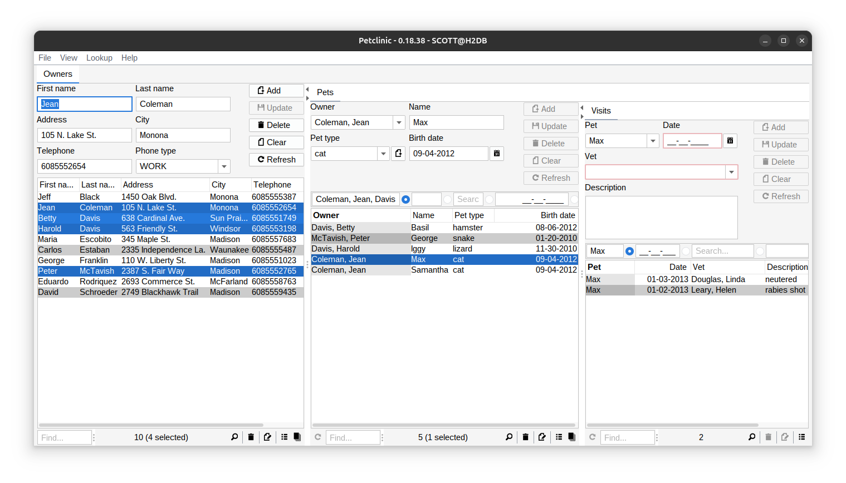Click the copy icon in the Owners table footer
The image size is (846, 483).
click(x=297, y=437)
